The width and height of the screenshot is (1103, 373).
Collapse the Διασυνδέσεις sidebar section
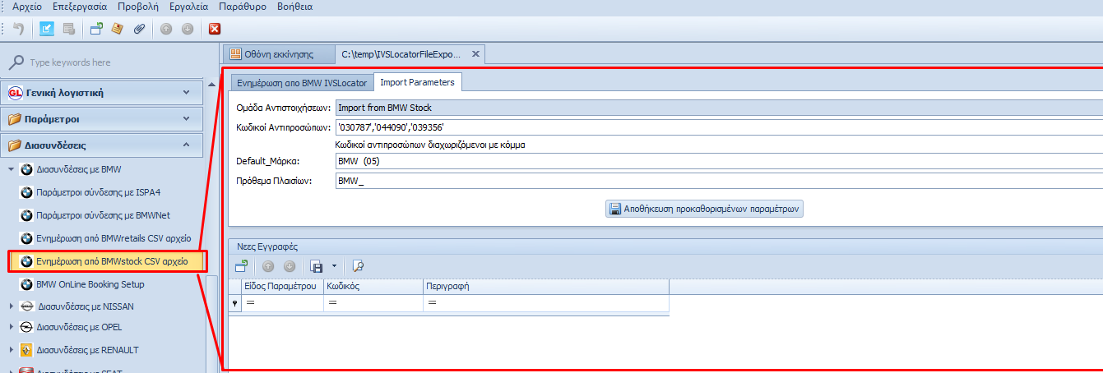[186, 145]
